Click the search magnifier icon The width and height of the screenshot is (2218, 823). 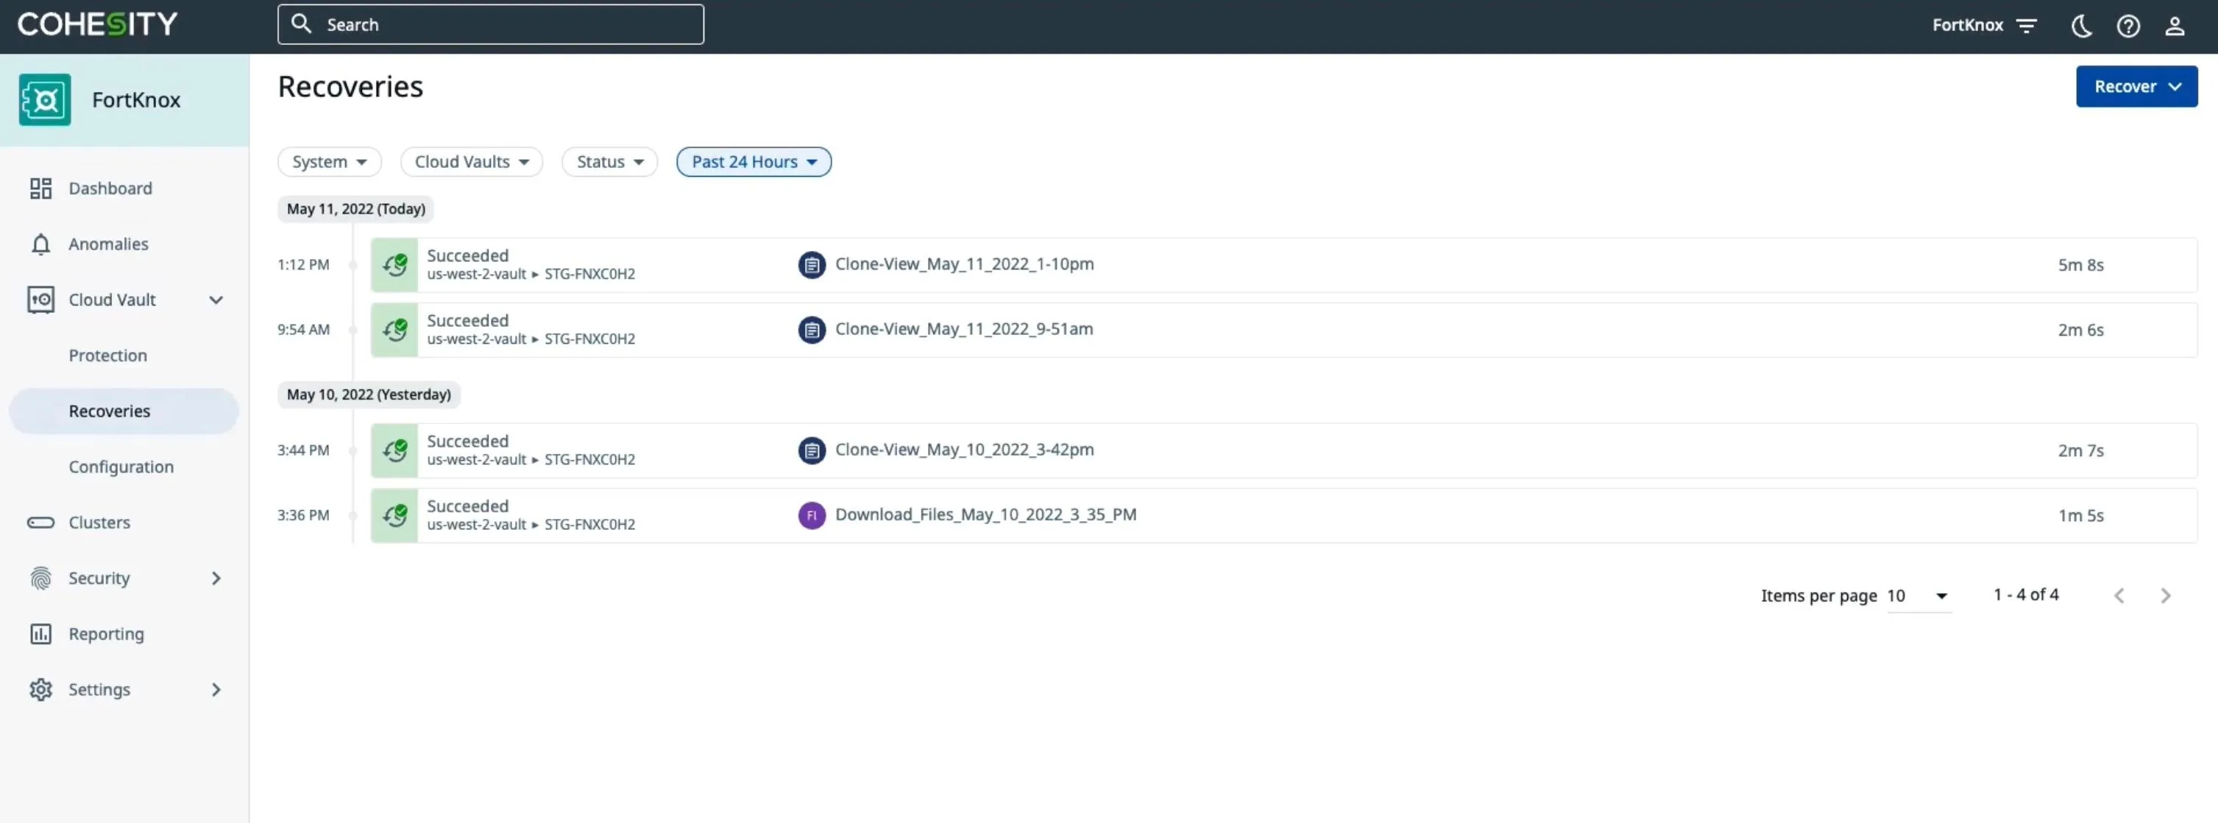[300, 24]
